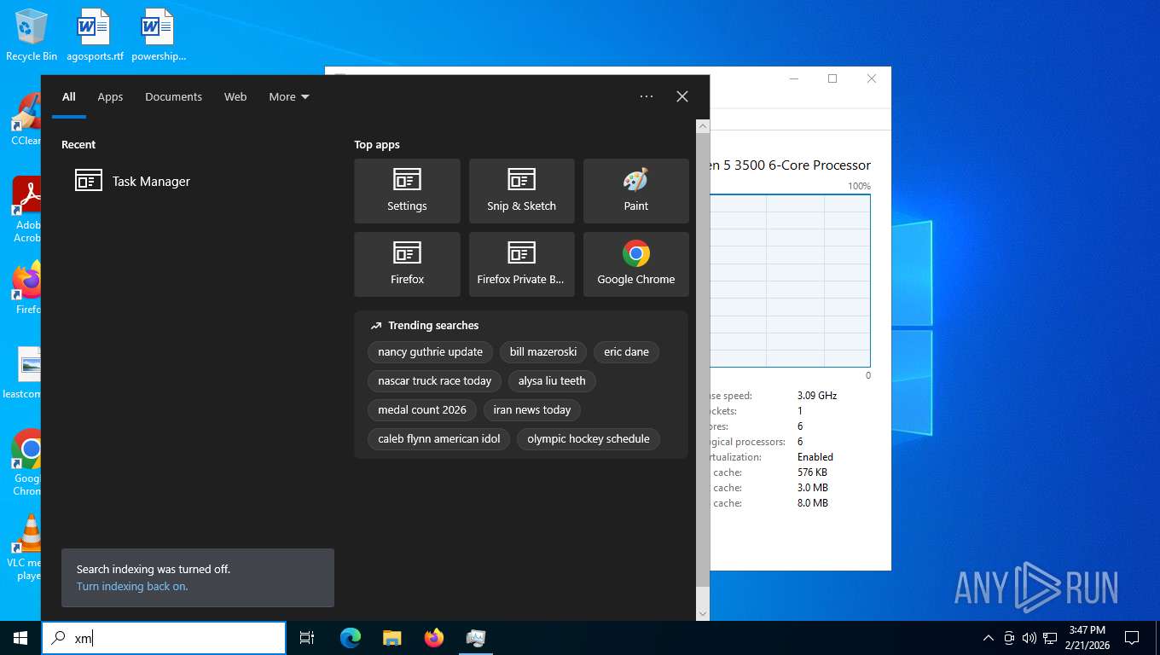Image resolution: width=1160 pixels, height=655 pixels.
Task: Show hidden system tray icons
Action: pos(989,638)
